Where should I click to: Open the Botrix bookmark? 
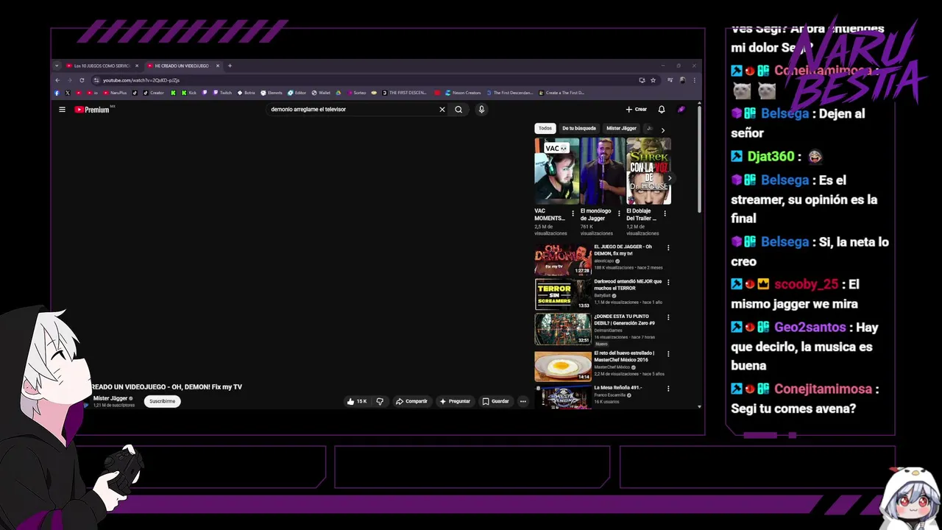pyautogui.click(x=247, y=93)
